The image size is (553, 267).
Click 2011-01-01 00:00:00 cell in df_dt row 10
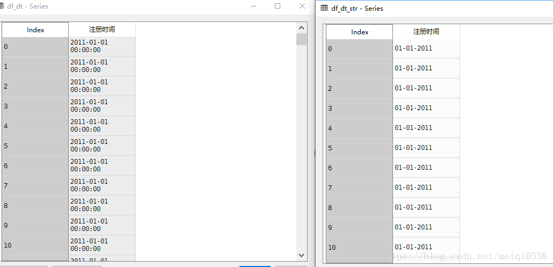102,245
